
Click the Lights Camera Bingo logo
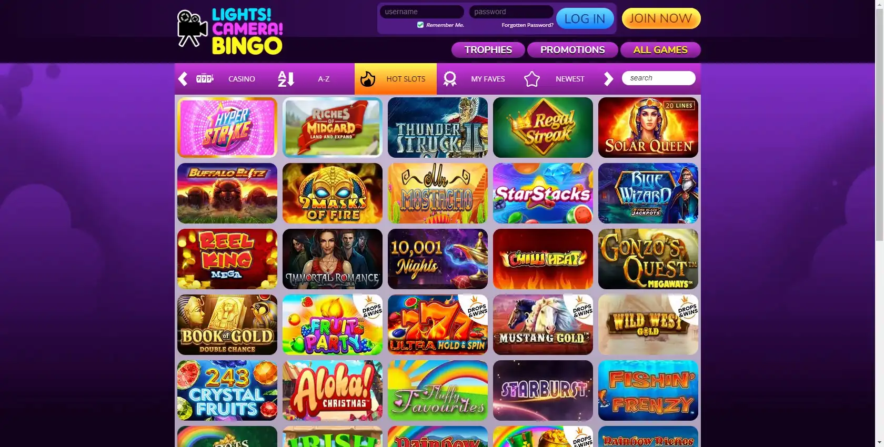[x=230, y=32]
